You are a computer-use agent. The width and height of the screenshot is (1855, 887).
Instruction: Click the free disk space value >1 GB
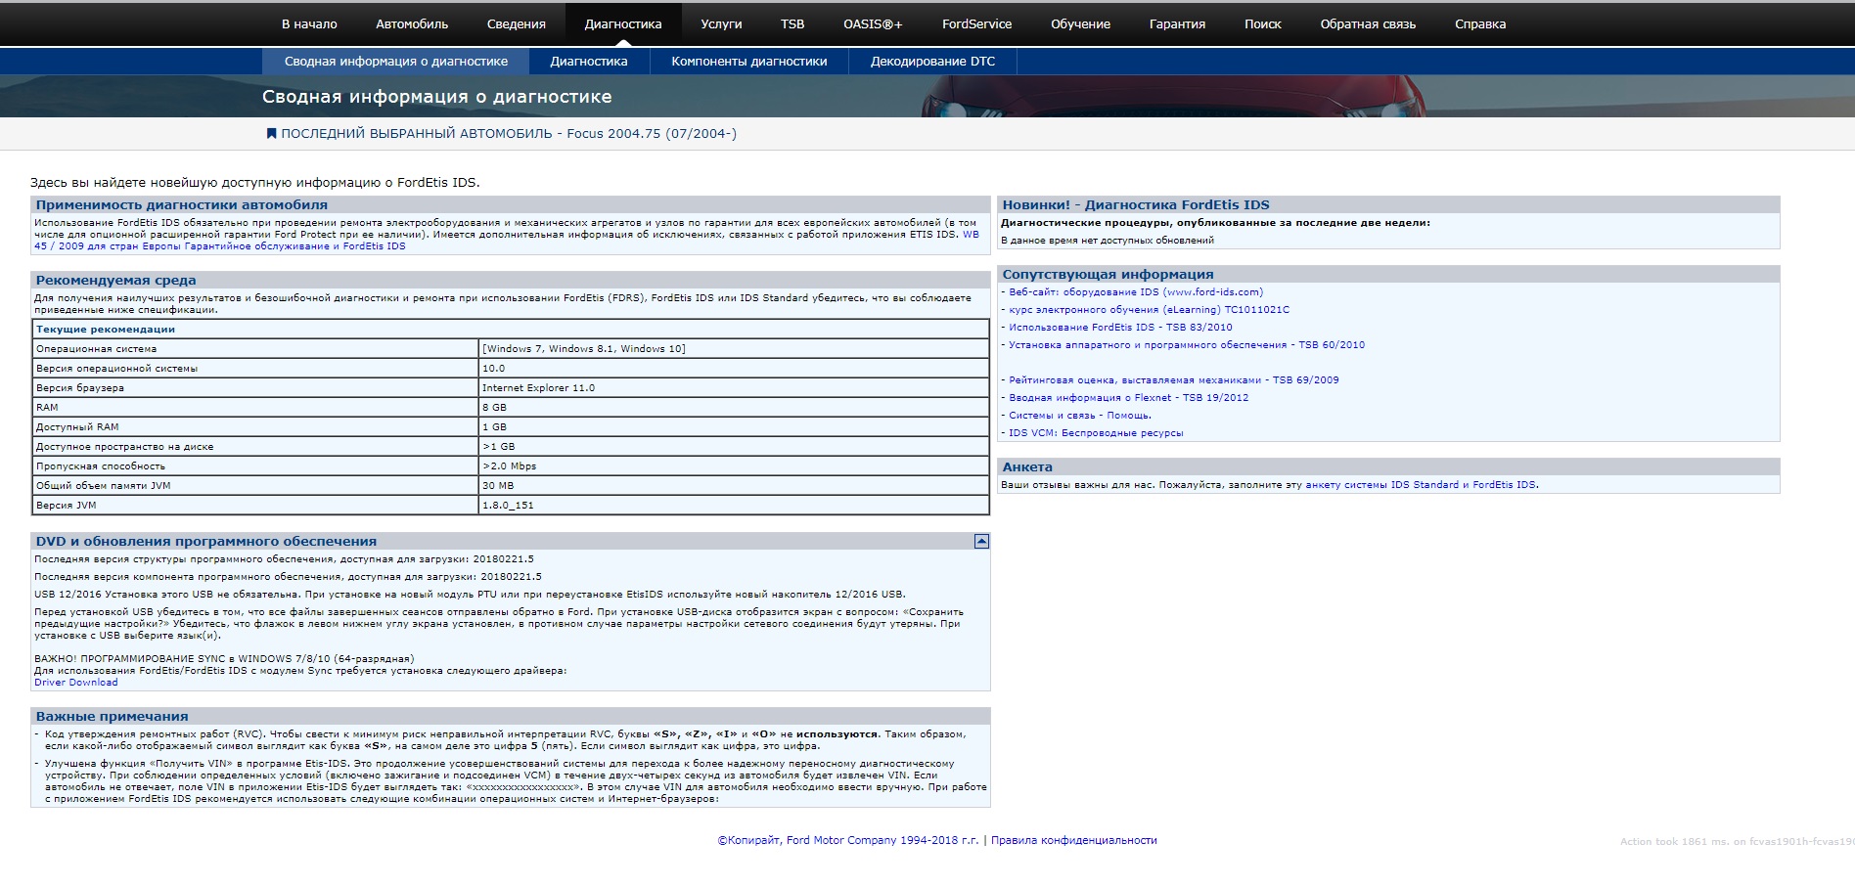734,446
